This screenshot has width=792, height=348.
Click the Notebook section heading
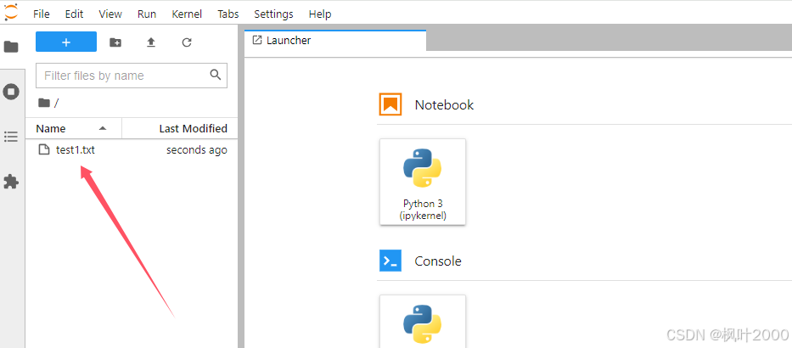444,104
